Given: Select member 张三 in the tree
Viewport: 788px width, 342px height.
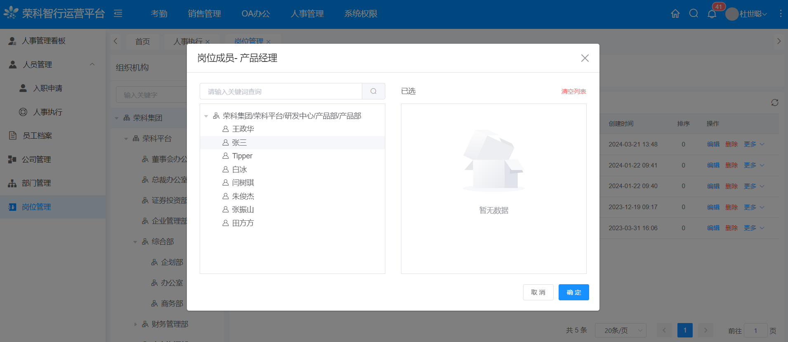Looking at the screenshot, I should 239,143.
